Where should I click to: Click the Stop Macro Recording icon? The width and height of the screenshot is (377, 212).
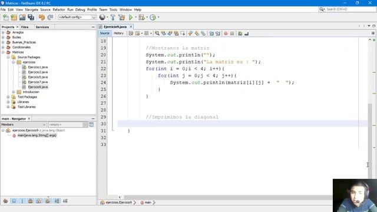point(232,34)
